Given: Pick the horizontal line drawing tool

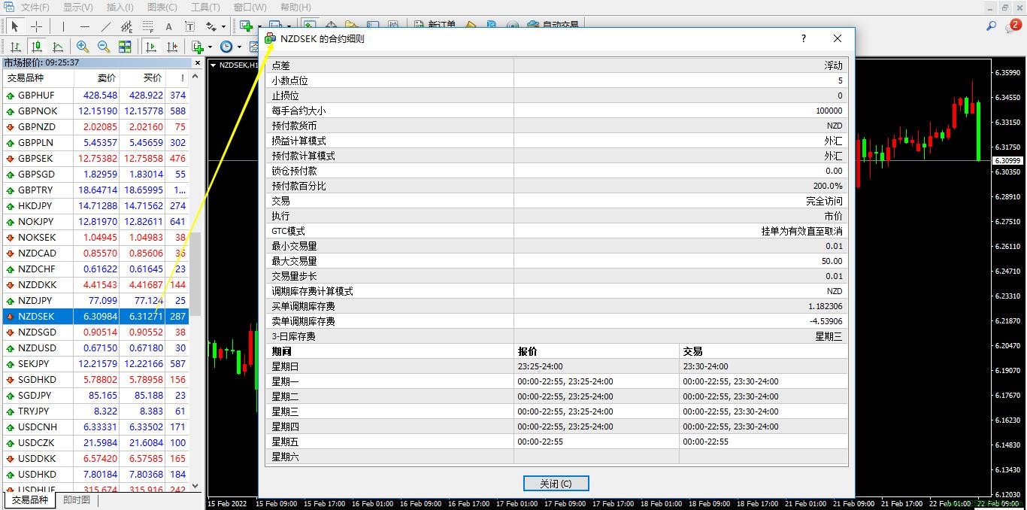Looking at the screenshot, I should 84,26.
